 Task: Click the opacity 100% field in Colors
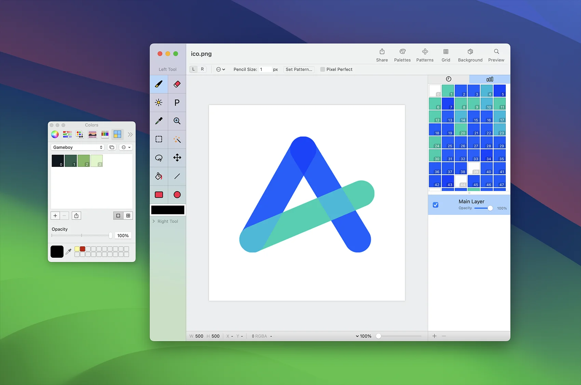[x=123, y=236]
